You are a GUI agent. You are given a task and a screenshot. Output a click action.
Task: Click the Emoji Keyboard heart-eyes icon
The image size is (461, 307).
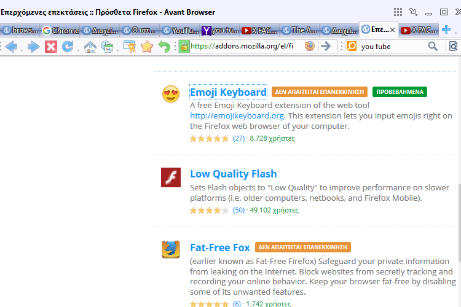point(171,94)
